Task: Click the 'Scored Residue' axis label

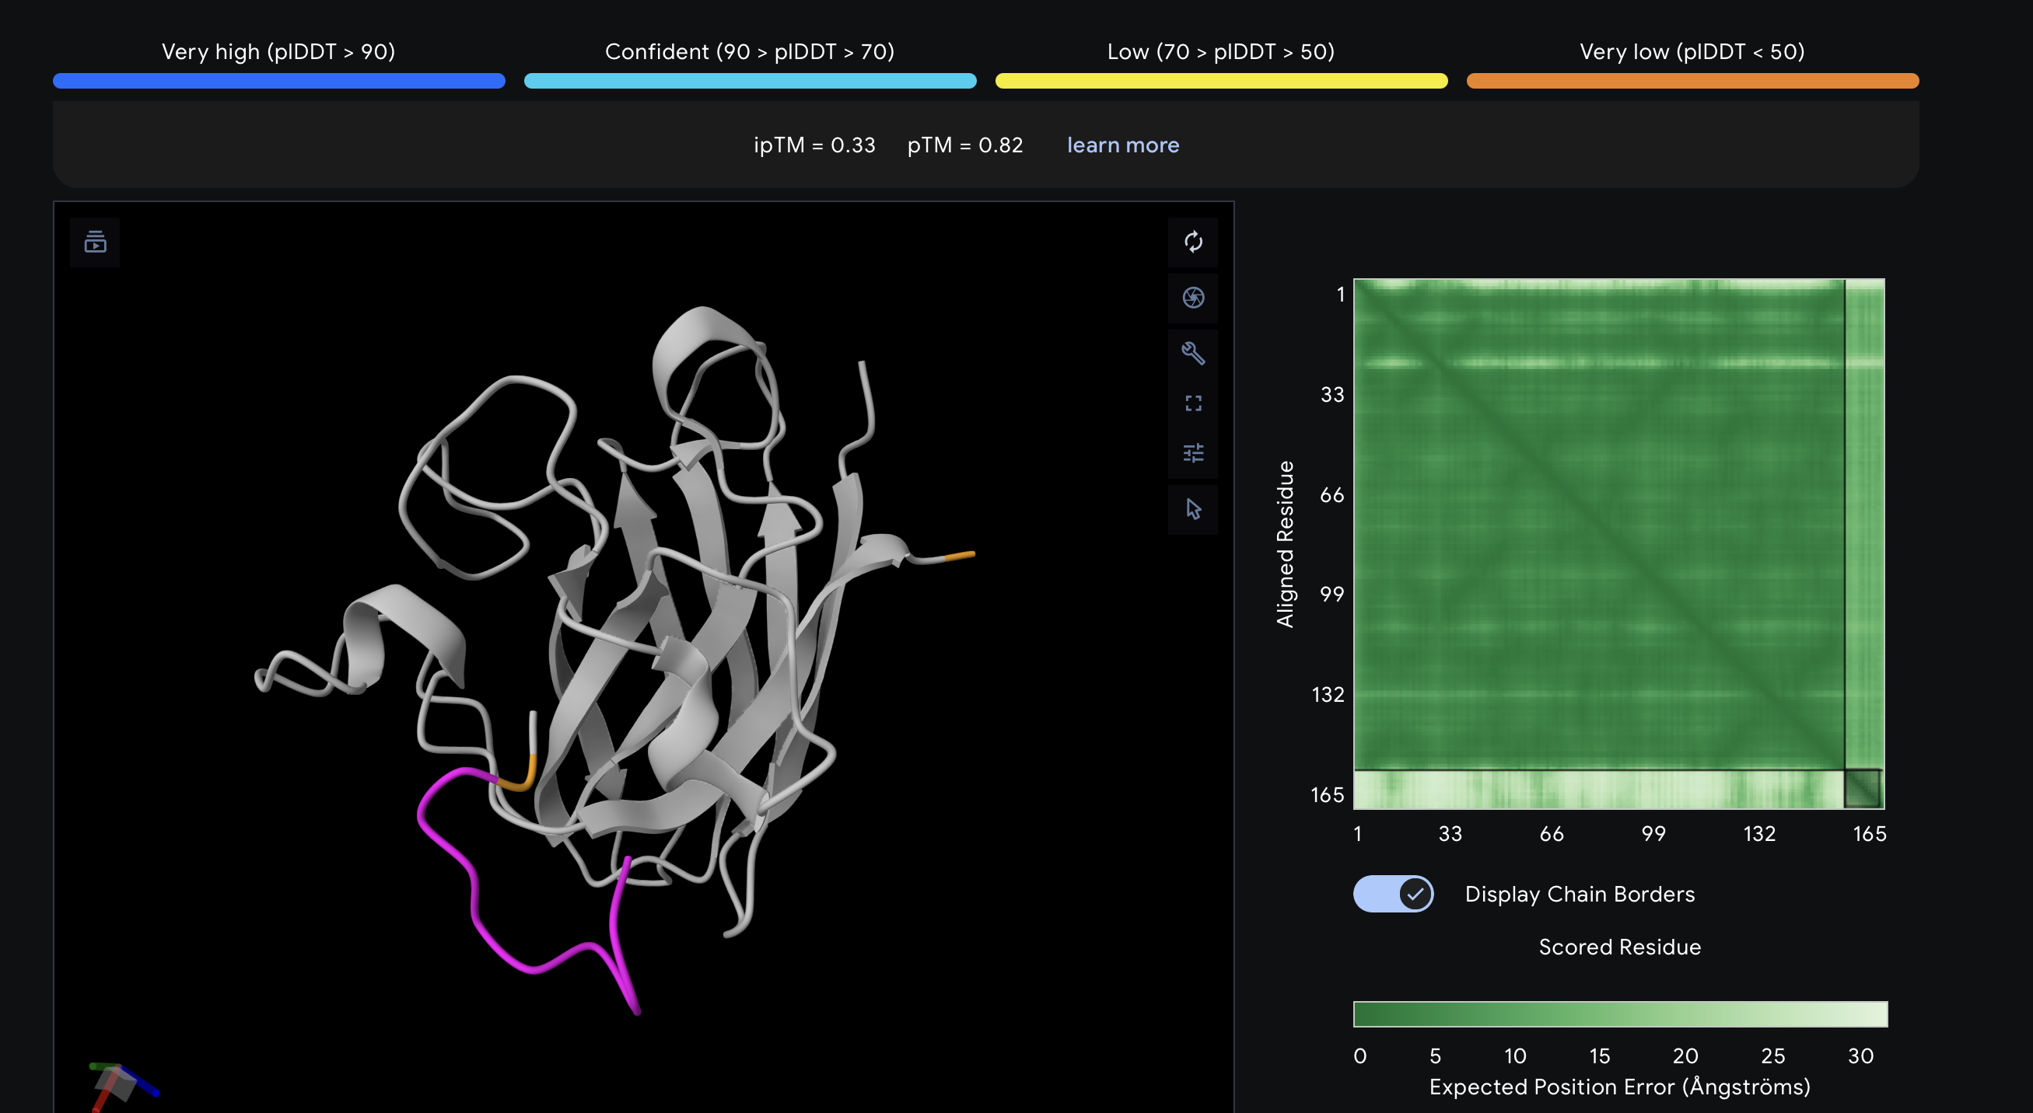Action: (1619, 947)
